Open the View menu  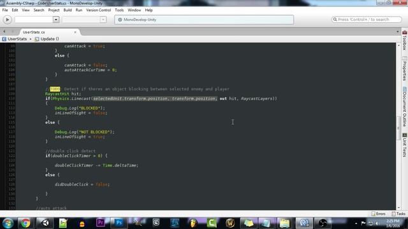click(25, 10)
